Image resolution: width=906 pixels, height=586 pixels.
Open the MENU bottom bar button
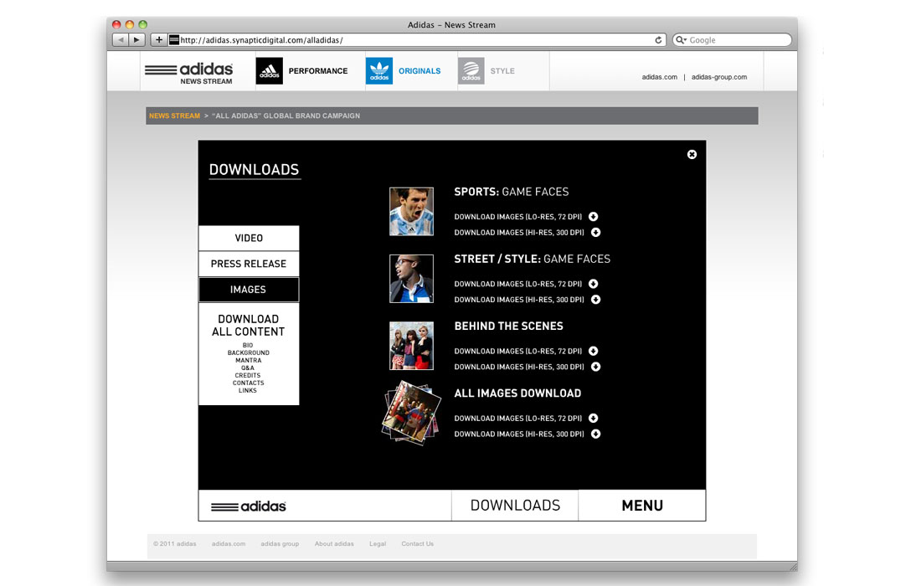coord(642,506)
